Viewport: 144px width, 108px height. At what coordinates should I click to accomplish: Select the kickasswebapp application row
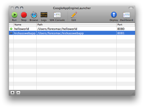(72, 33)
